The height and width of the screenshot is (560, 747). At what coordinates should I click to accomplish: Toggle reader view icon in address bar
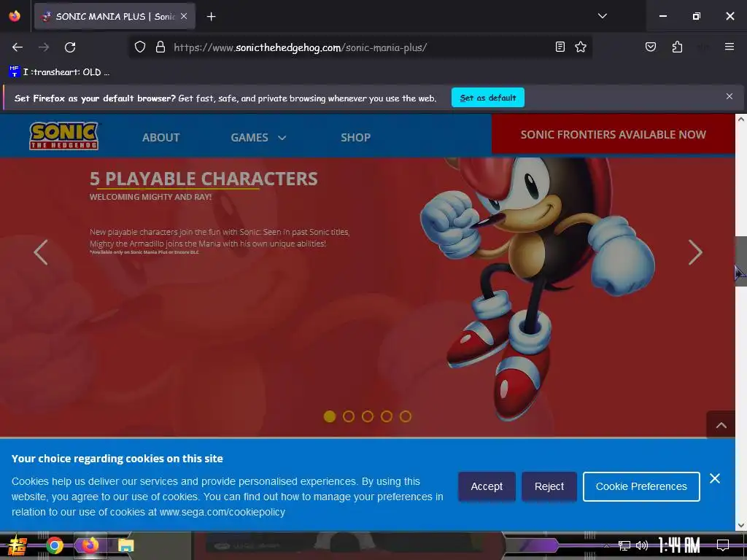click(x=560, y=47)
